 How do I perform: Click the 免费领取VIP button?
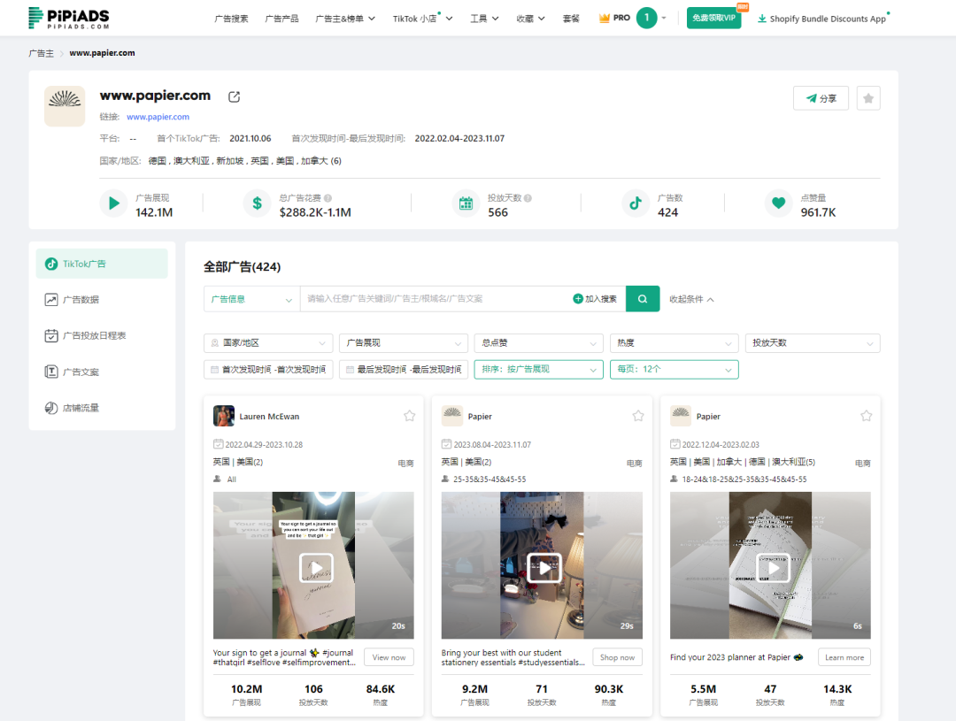click(714, 18)
